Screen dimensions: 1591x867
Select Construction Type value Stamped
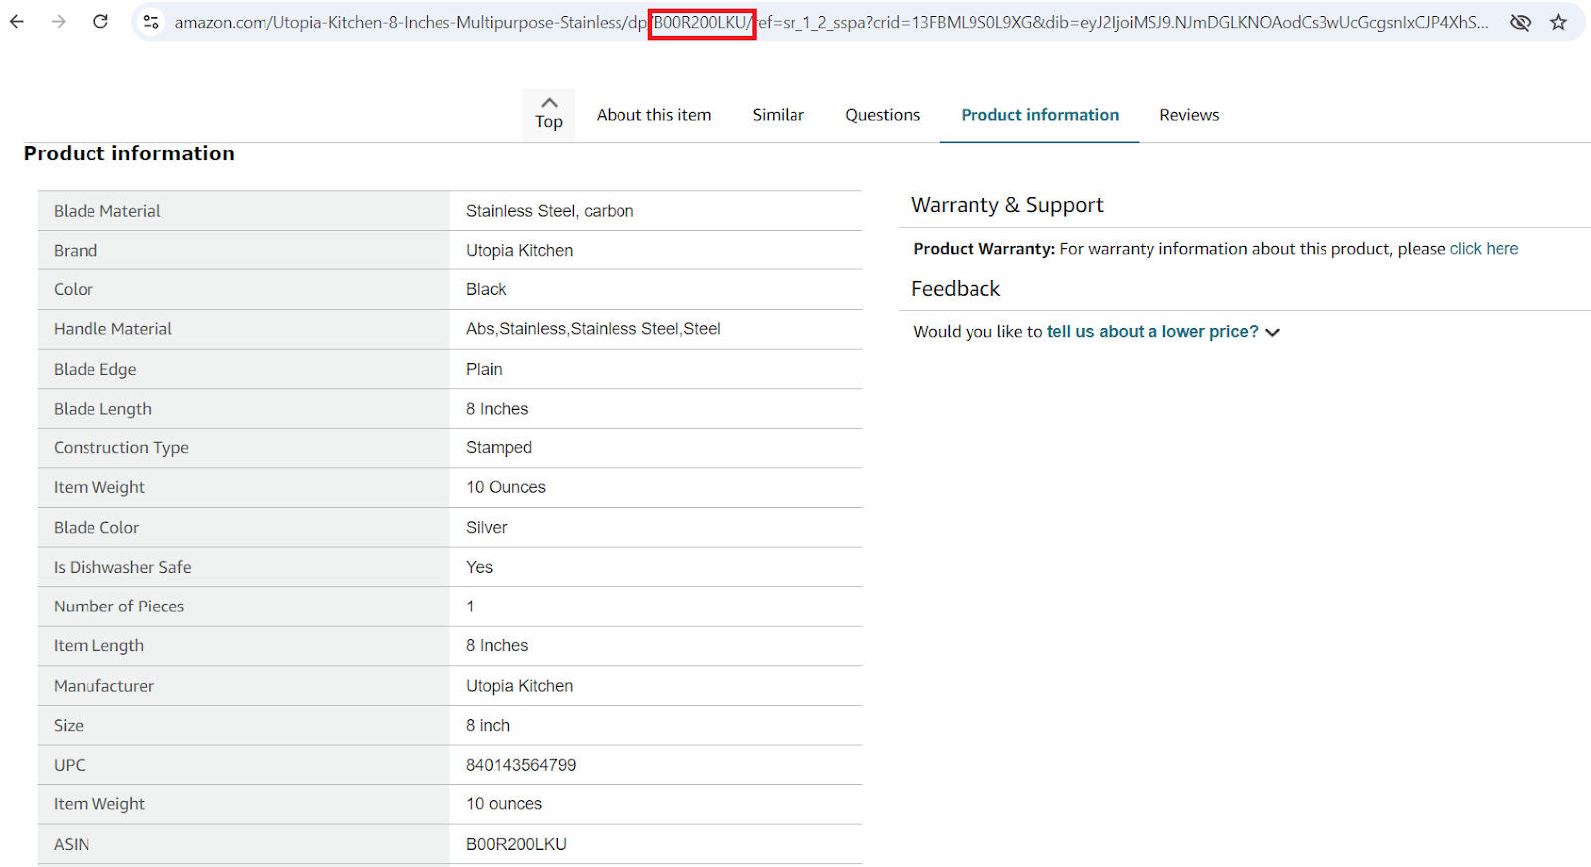pos(499,448)
